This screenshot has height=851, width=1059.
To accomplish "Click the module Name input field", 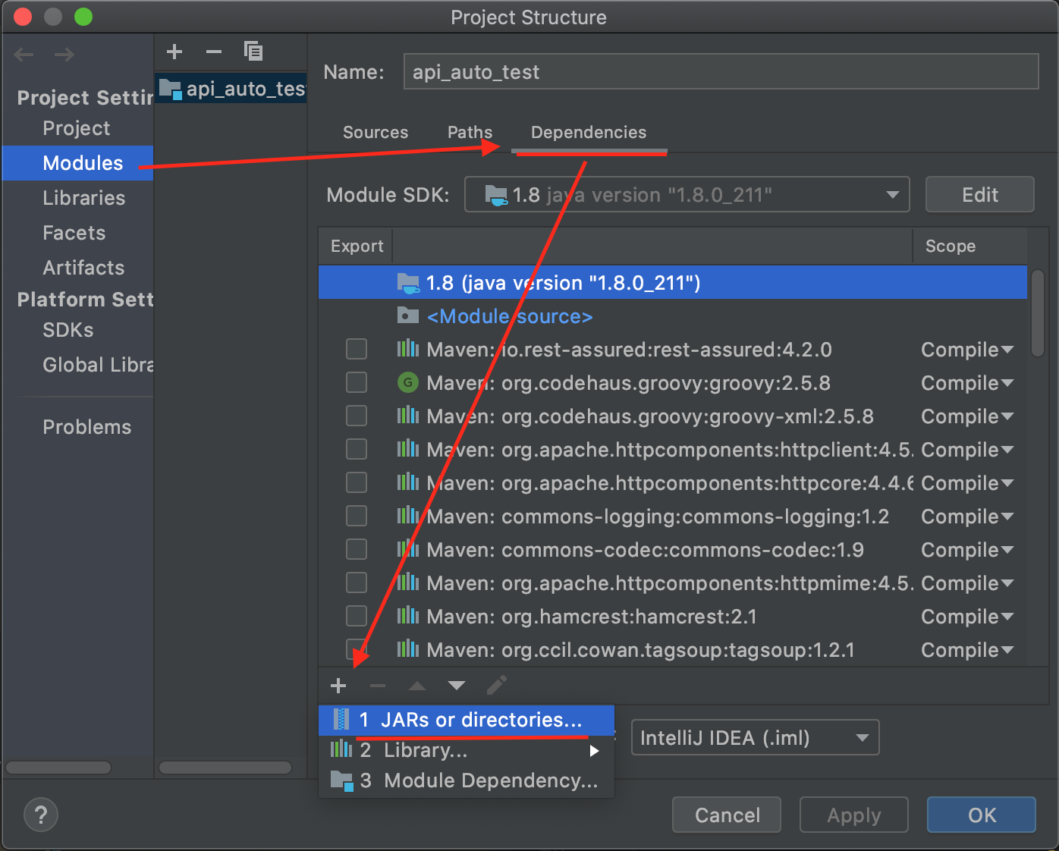I will point(721,72).
